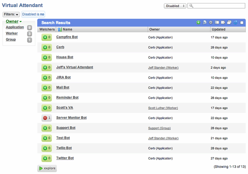
Task: Open the magnifier search icon in the results toolbar
Action: click(x=205, y=23)
